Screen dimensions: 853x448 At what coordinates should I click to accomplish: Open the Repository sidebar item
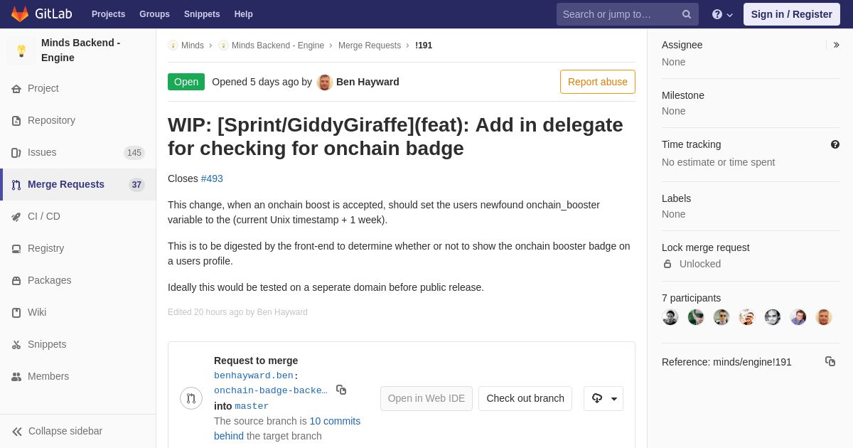tap(78, 120)
